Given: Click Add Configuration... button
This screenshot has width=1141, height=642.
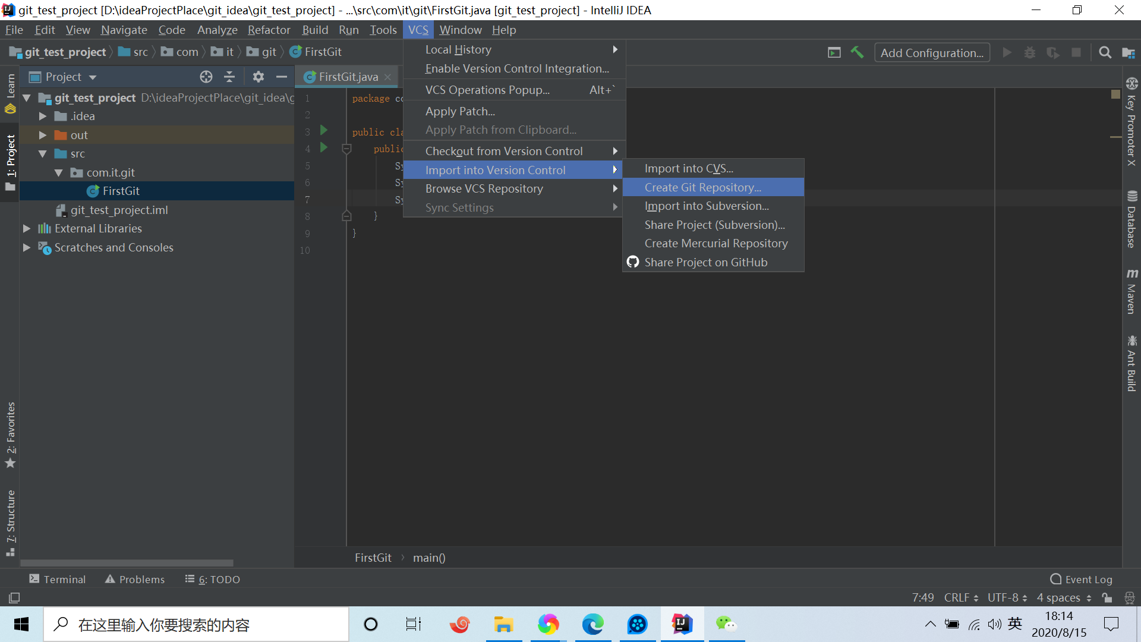Looking at the screenshot, I should pyautogui.click(x=932, y=52).
